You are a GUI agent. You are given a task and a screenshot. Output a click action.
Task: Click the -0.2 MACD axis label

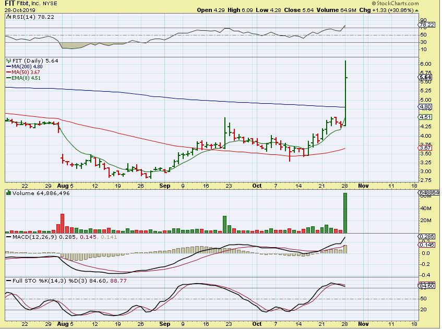click(x=426, y=264)
